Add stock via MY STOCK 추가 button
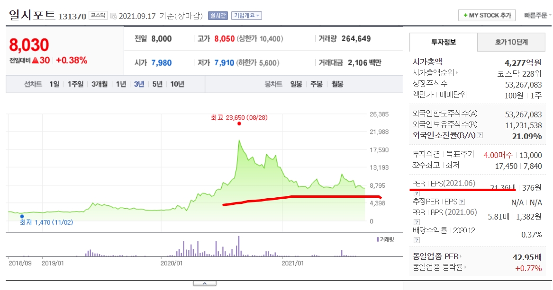 pos(487,16)
